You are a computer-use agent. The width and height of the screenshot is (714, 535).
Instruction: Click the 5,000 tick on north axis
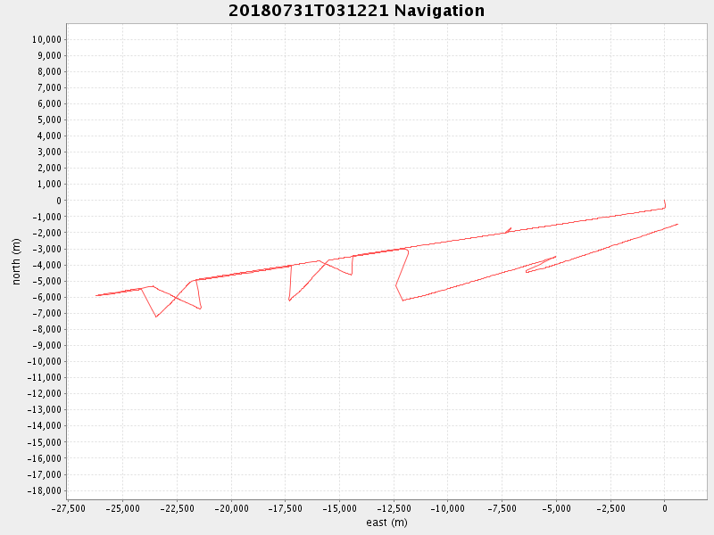(48, 119)
